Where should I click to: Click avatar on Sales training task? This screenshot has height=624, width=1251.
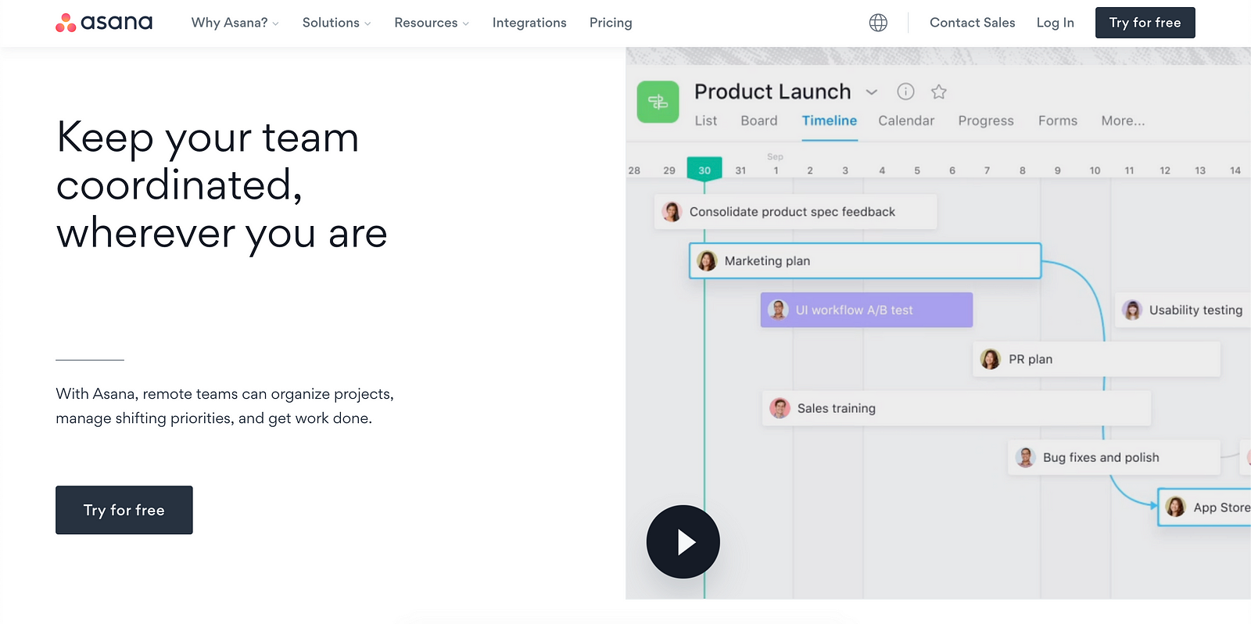780,408
